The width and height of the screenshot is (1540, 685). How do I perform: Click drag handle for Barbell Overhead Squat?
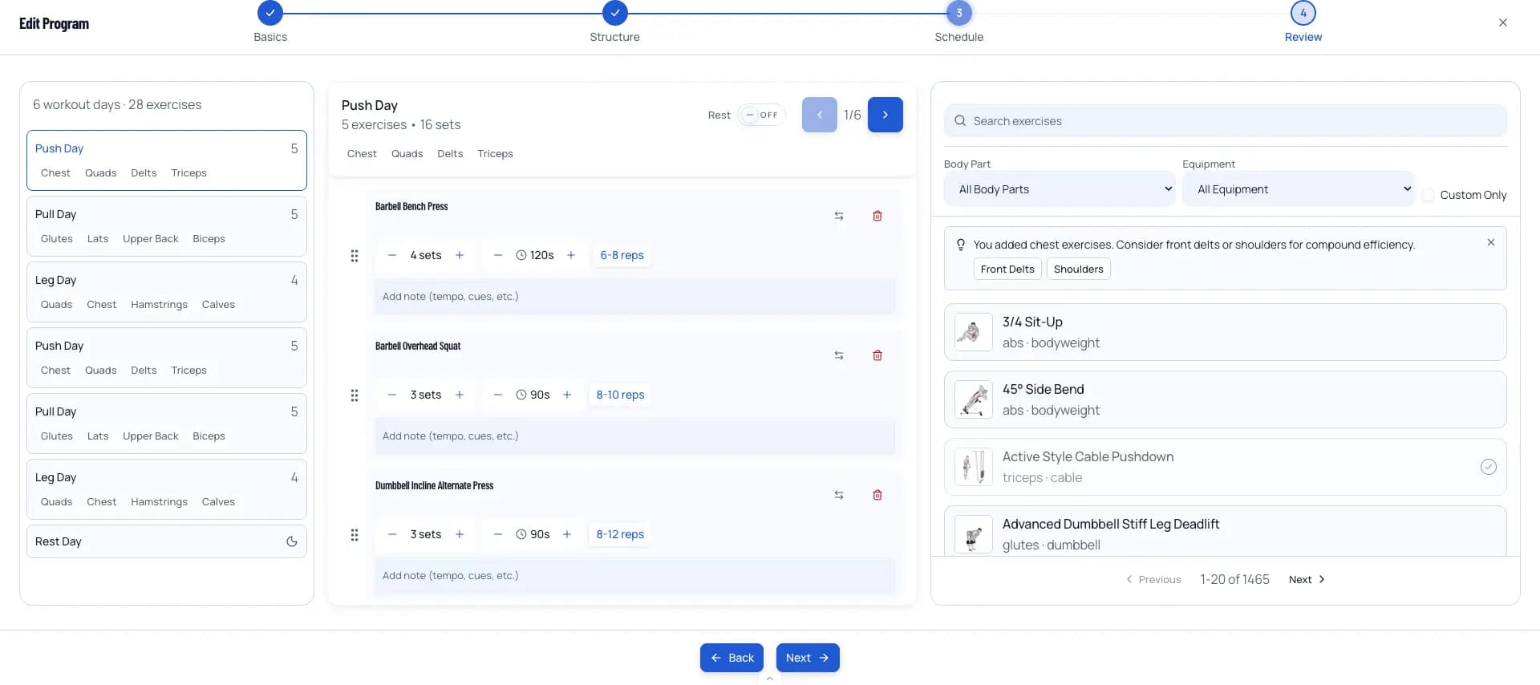coord(355,395)
